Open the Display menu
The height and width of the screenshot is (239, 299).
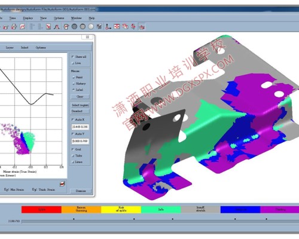click(x=28, y=18)
